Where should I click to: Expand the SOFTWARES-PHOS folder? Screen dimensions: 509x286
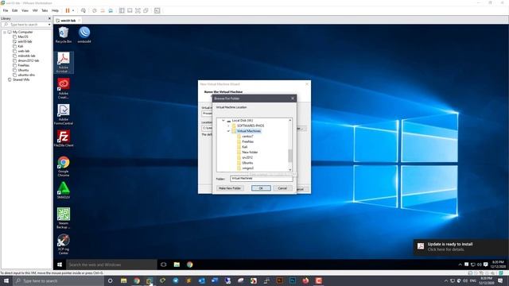228,126
